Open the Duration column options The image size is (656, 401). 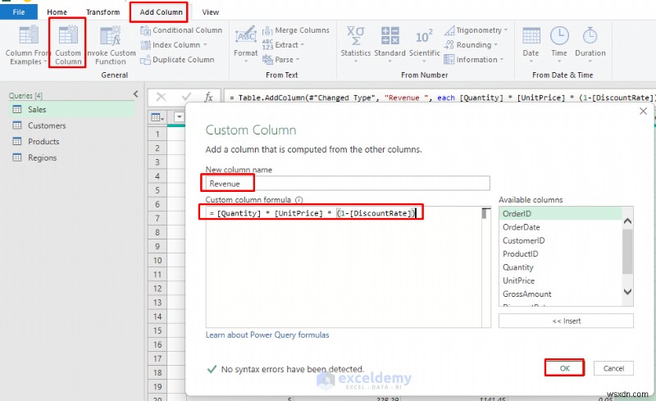(x=590, y=43)
